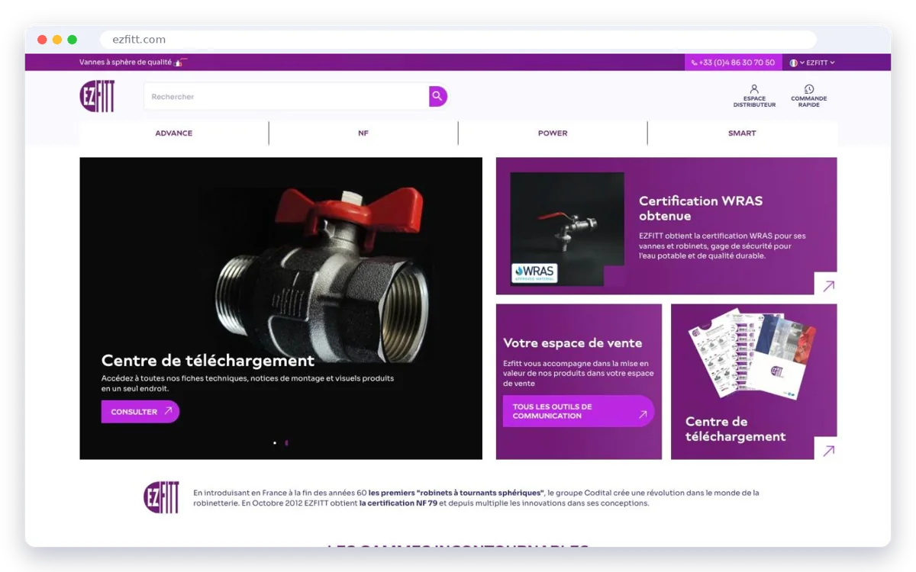Click the hero Centre de téléchargement heading
The image size is (916, 572).
(208, 361)
